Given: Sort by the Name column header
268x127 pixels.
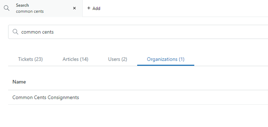Looking at the screenshot, I should 19,82.
